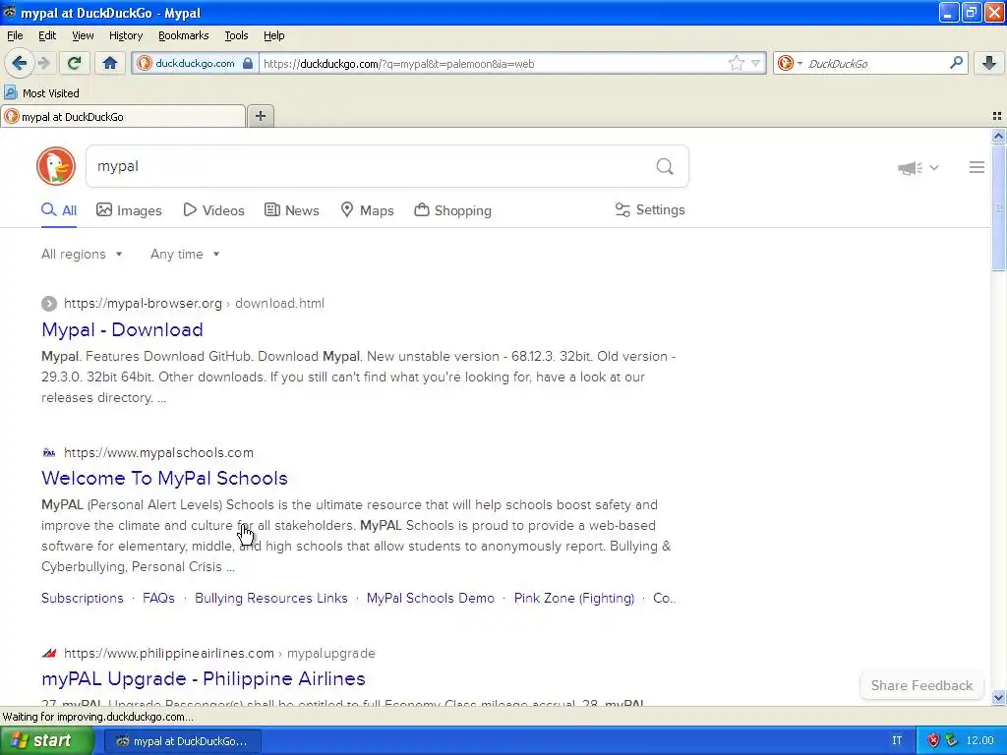Open the Edit menu

pyautogui.click(x=47, y=35)
